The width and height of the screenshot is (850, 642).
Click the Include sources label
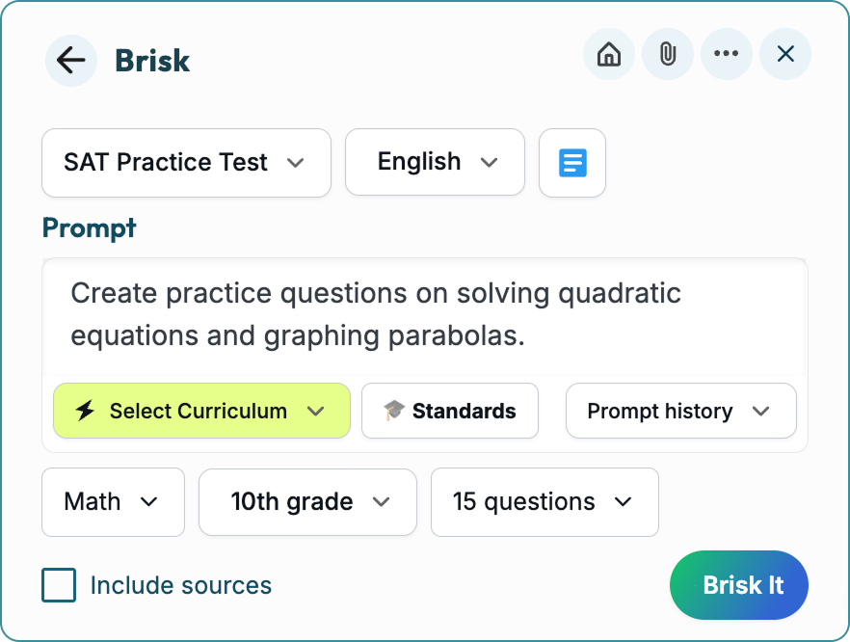[181, 585]
